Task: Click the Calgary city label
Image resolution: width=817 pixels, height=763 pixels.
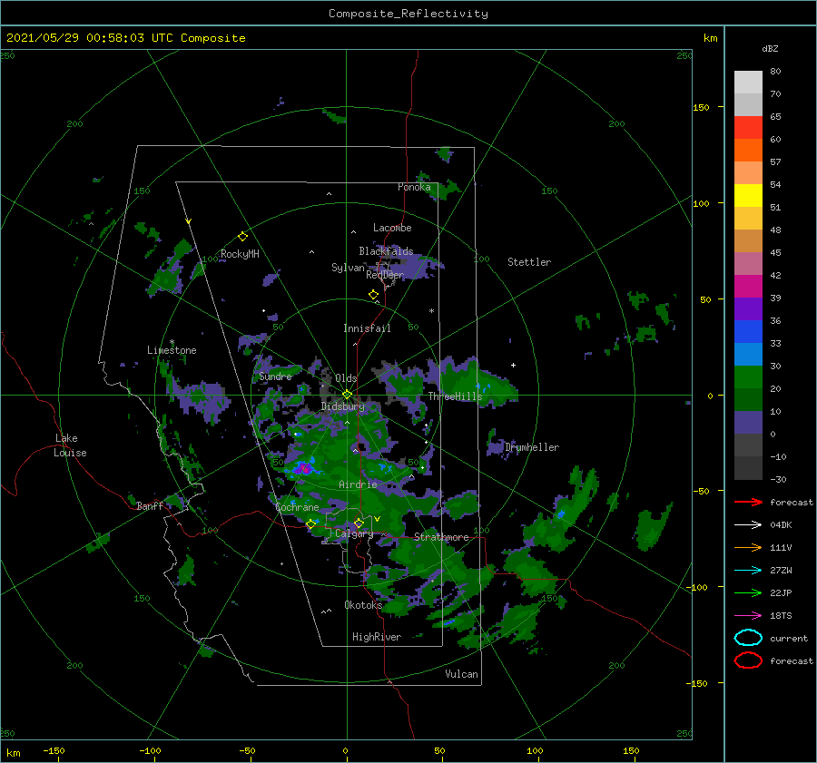Action: tap(354, 533)
